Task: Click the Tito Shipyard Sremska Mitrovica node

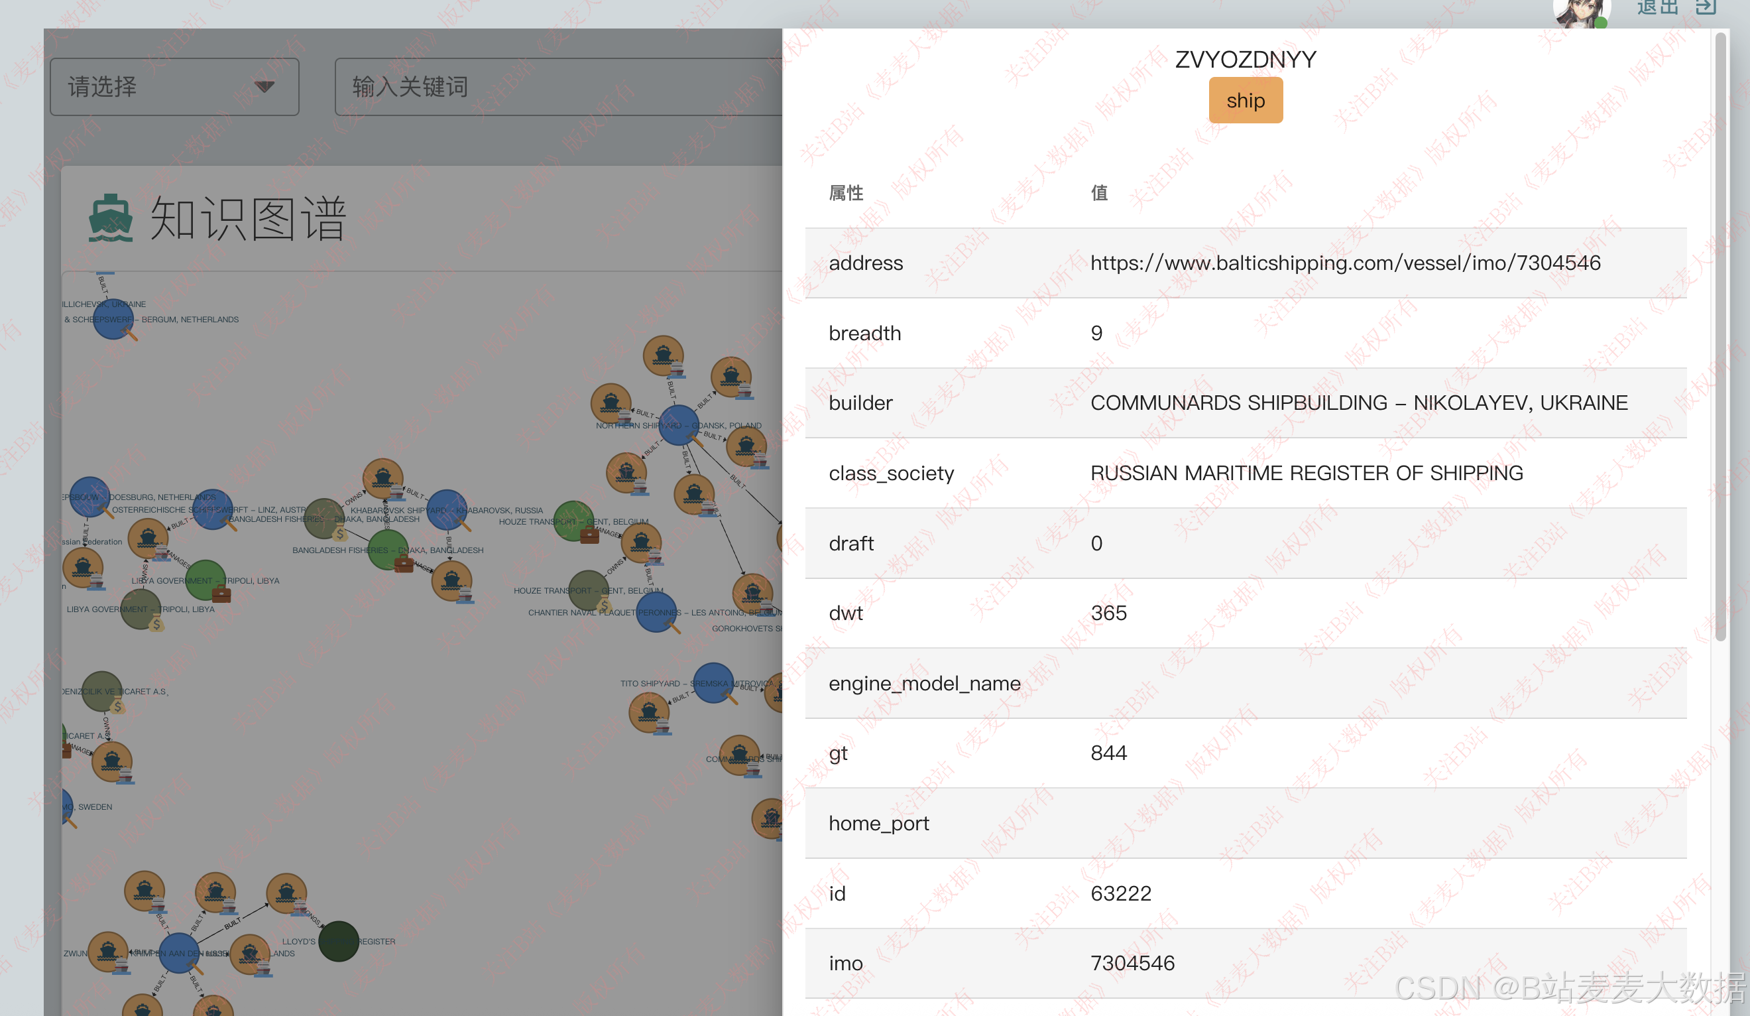Action: pos(713,682)
